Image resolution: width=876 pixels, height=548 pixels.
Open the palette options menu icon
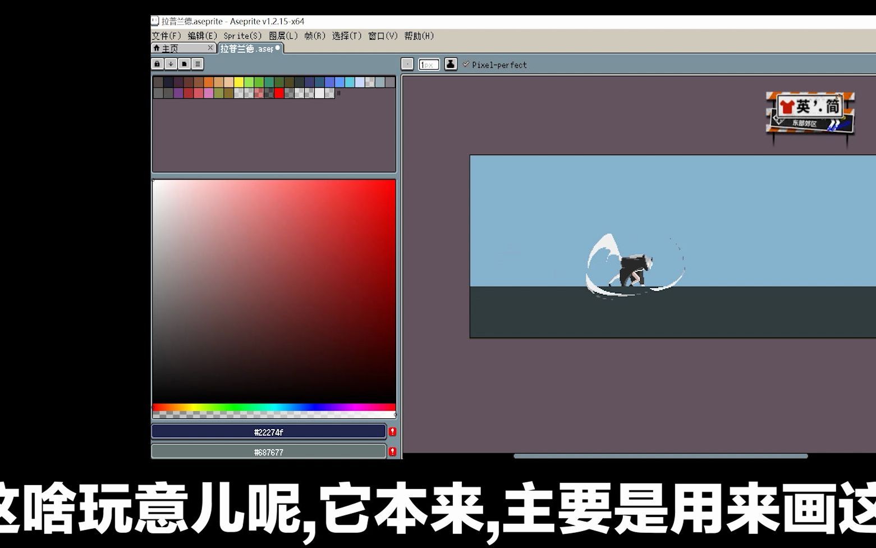(198, 64)
